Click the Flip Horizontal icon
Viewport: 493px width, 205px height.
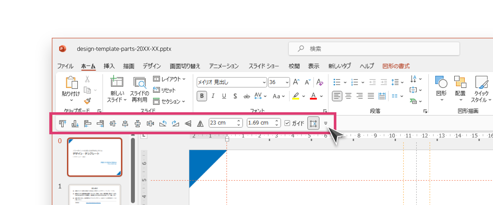pos(200,124)
